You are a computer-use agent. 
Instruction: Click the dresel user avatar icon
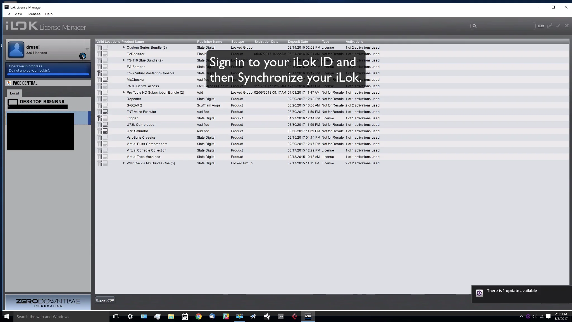click(16, 50)
